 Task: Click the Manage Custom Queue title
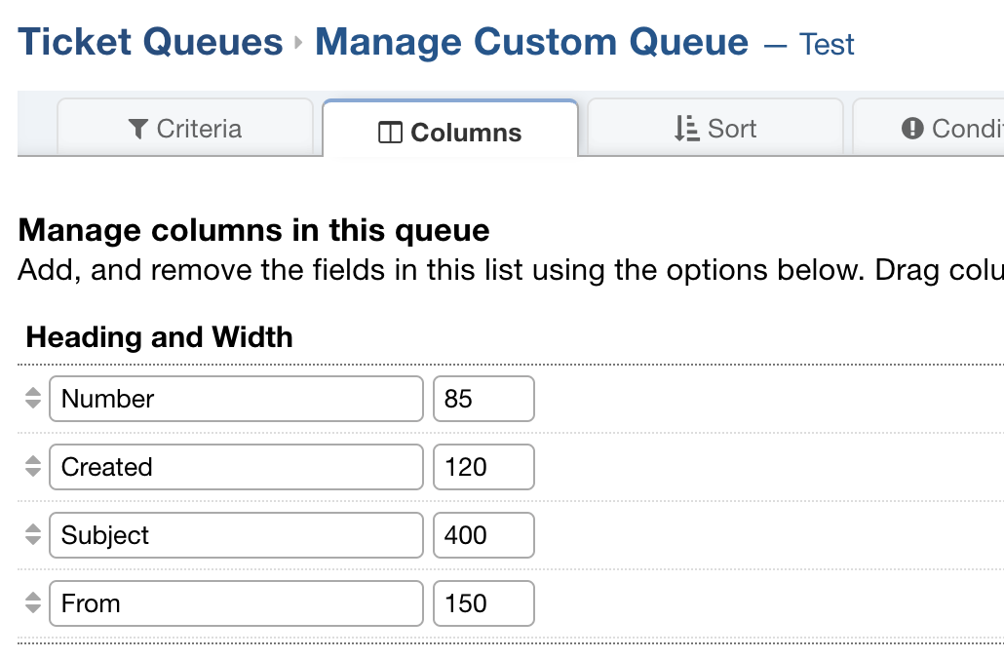[x=531, y=42]
